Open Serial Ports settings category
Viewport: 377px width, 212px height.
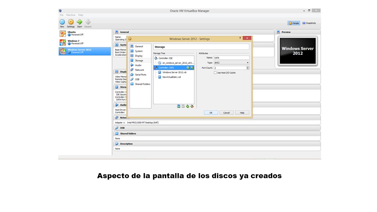[x=140, y=74]
